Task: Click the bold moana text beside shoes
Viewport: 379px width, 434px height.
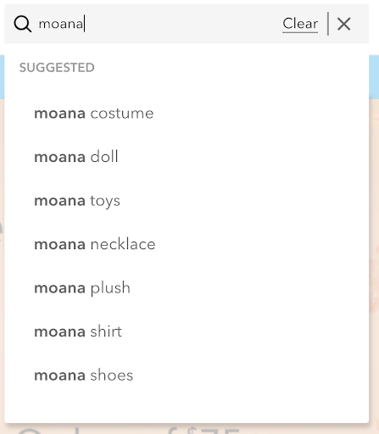Action: [x=59, y=376]
